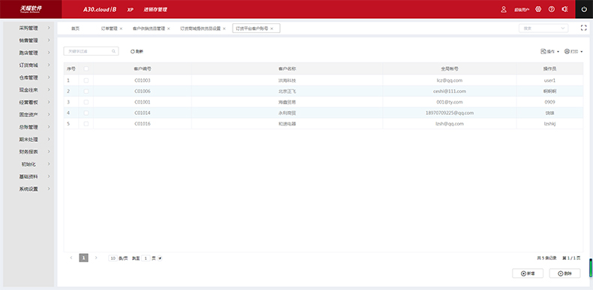Expand the 跑店管理 sidebar menu
Image resolution: width=593 pixels, height=290 pixels.
click(x=29, y=53)
